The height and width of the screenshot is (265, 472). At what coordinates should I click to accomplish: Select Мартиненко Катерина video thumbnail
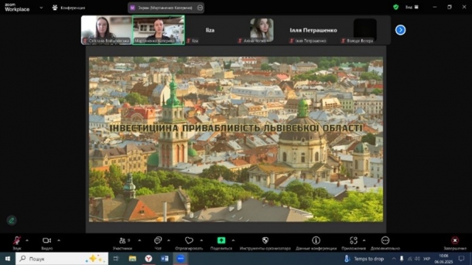pyautogui.click(x=159, y=30)
